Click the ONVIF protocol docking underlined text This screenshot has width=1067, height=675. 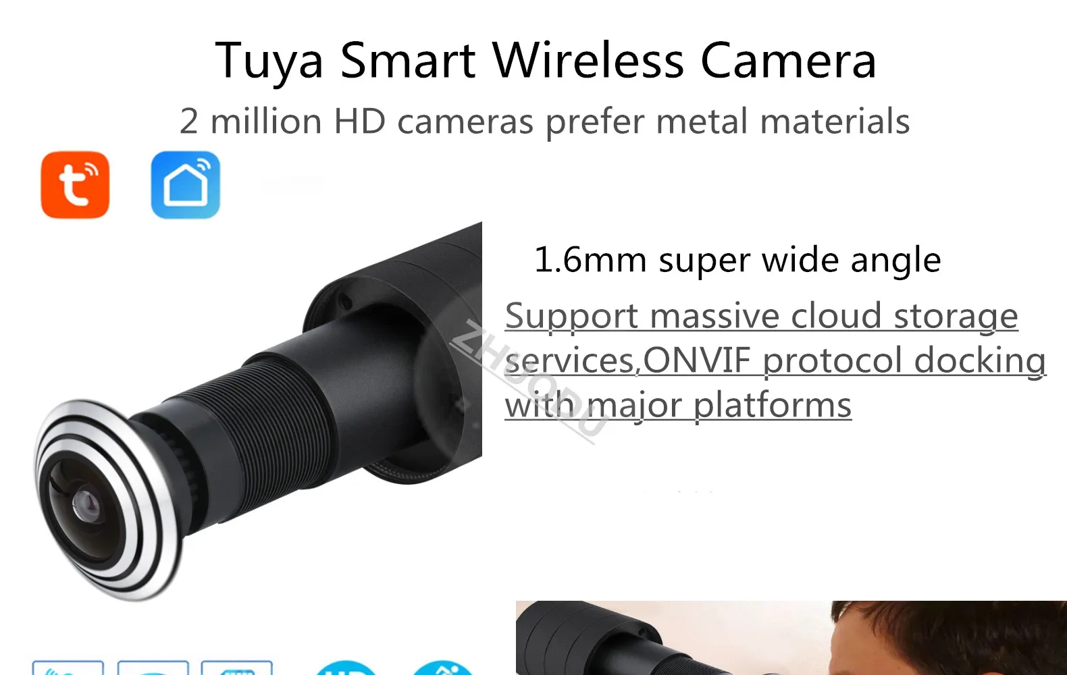844,360
